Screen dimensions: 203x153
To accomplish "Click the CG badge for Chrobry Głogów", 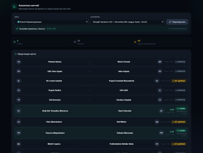I will (x=160, y=100).
